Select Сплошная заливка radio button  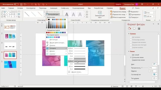pos(131,40)
